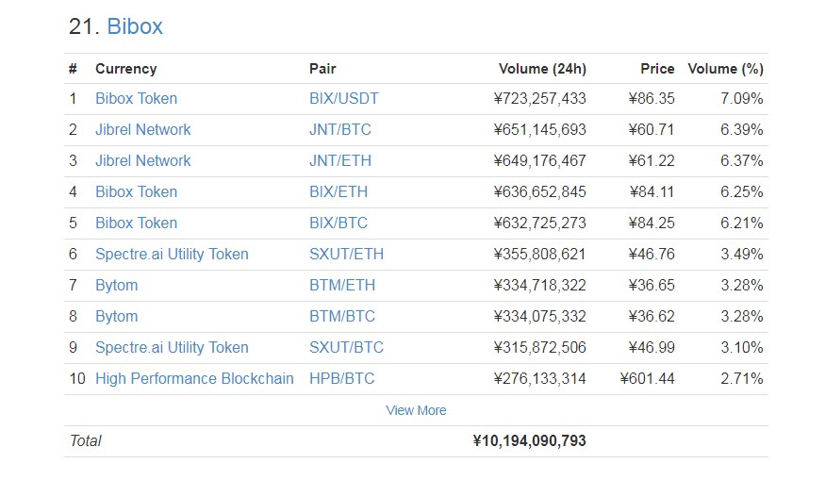Select the price ¥46.76

[652, 254]
